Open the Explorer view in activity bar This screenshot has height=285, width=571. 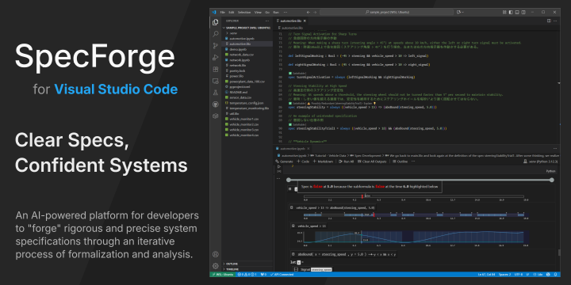pos(215,22)
